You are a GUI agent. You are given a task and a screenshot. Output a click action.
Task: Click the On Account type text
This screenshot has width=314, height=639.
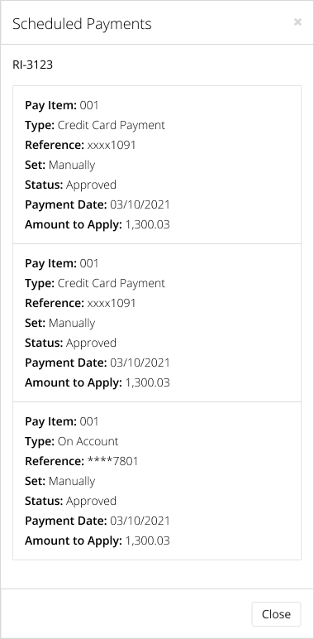88,441
